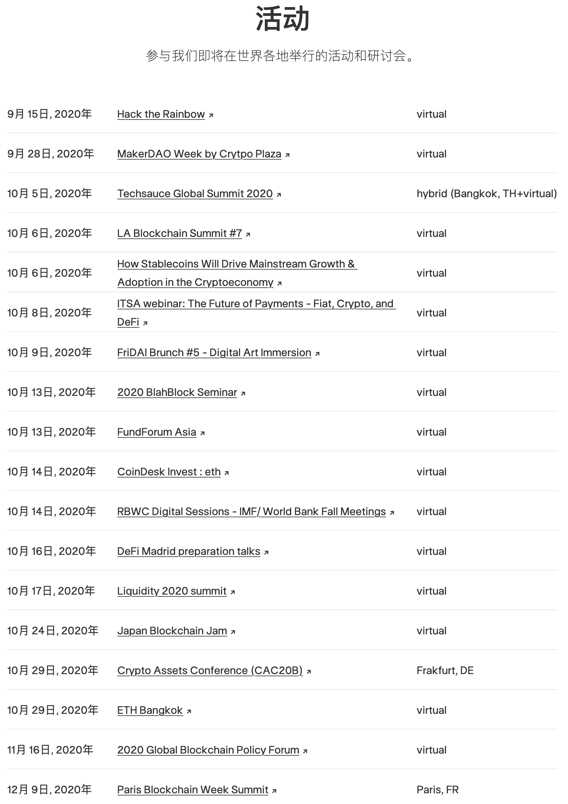Click external arrow icon beside Paris Blockchain Week Summit
The height and width of the screenshot is (804, 568).
coord(275,791)
